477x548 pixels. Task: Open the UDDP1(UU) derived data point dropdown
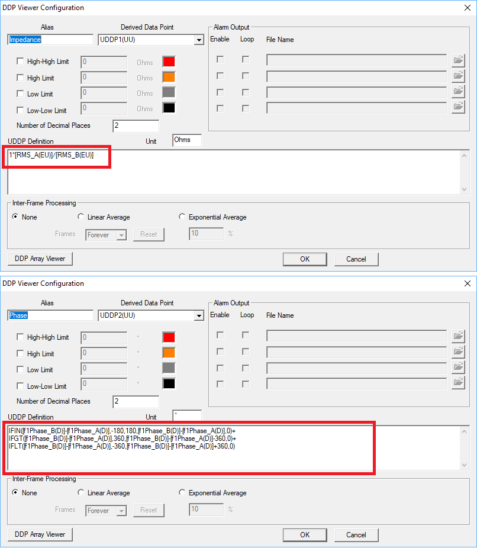coord(199,40)
